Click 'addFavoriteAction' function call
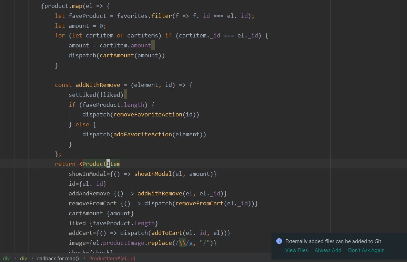Viewport: 407px width, 262px height. [143, 134]
